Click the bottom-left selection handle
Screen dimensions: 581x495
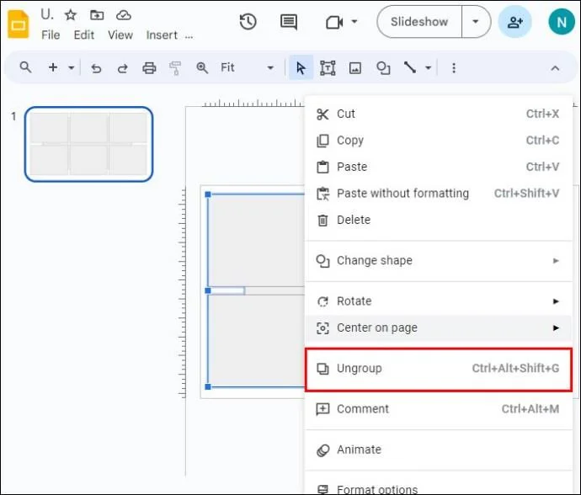208,386
